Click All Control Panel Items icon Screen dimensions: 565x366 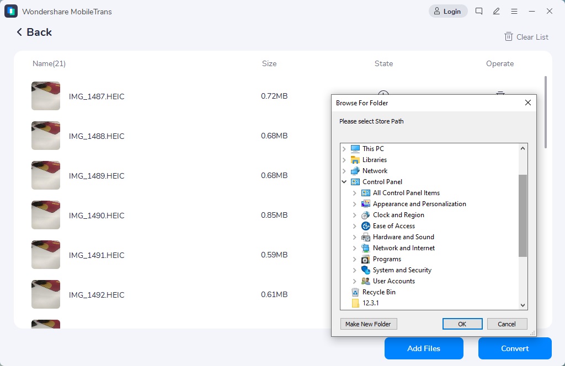[x=366, y=193]
